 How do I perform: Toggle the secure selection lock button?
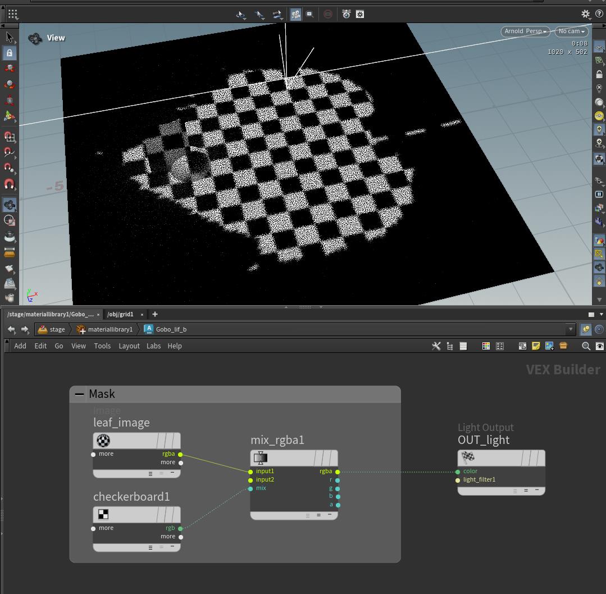click(10, 53)
